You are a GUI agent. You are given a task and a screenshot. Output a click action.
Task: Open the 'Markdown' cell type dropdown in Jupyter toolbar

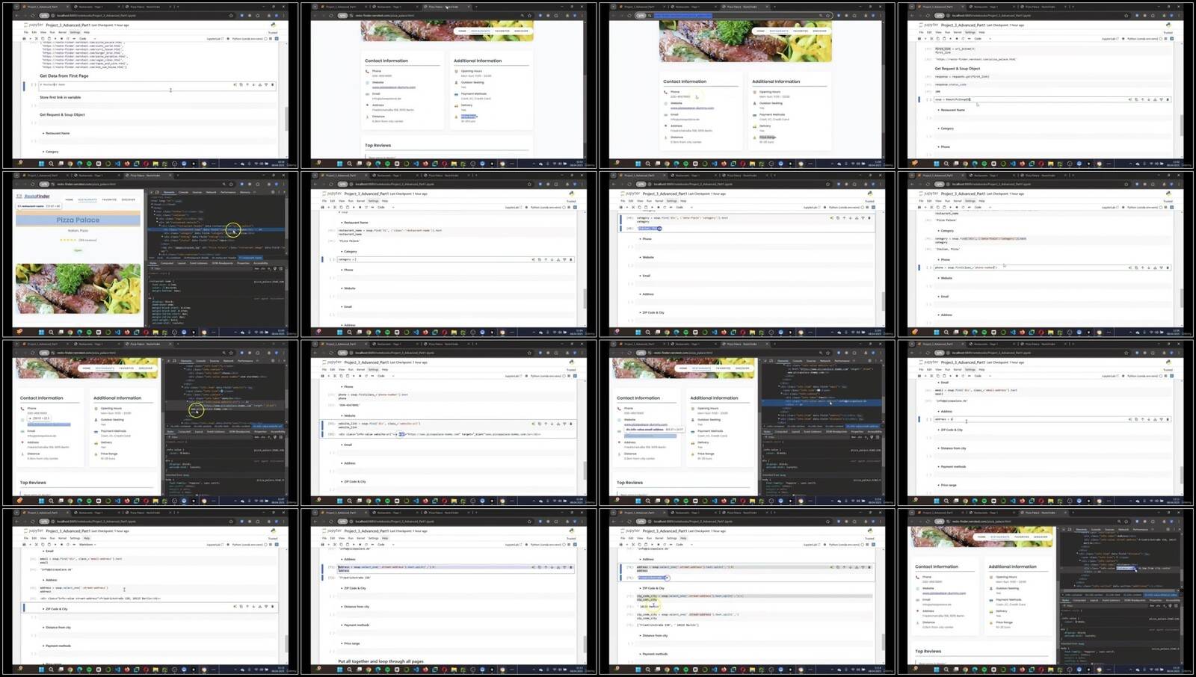[88, 545]
